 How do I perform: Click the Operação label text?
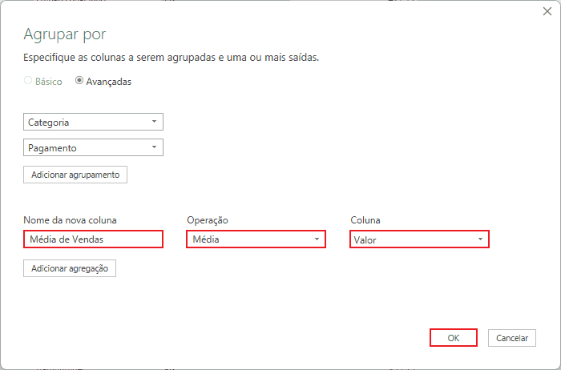tap(208, 220)
